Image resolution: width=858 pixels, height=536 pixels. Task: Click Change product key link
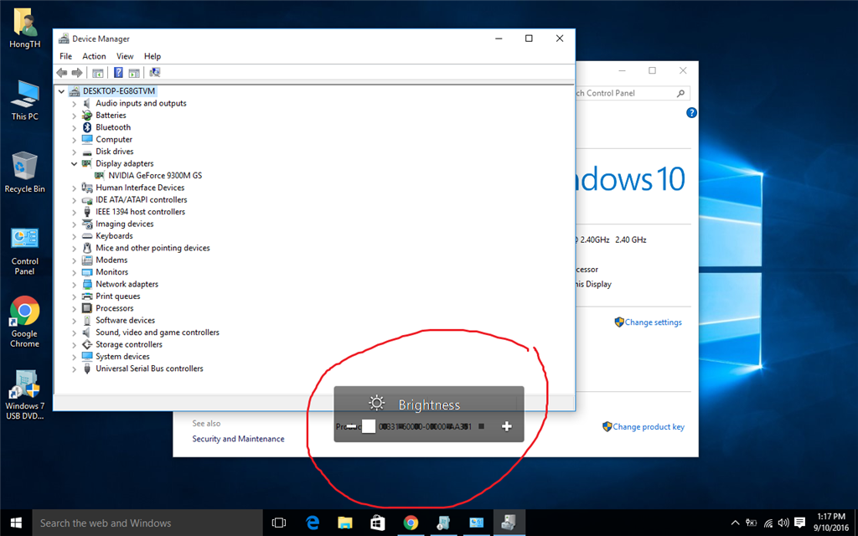point(648,426)
